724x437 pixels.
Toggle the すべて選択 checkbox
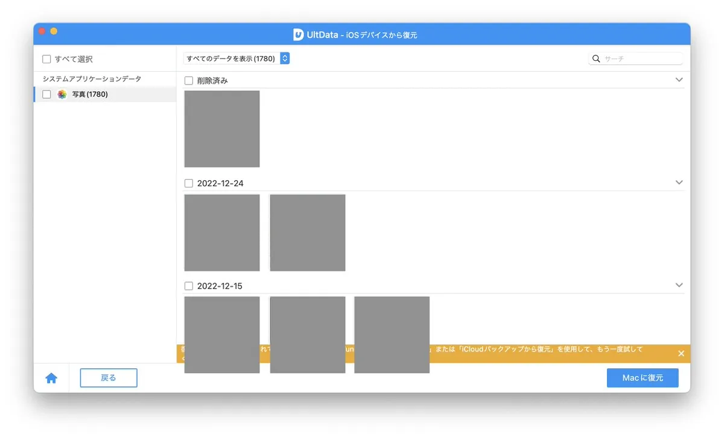[46, 59]
